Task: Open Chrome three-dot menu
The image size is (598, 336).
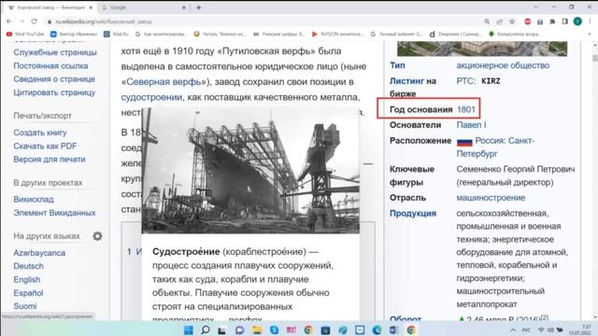Action: point(590,21)
